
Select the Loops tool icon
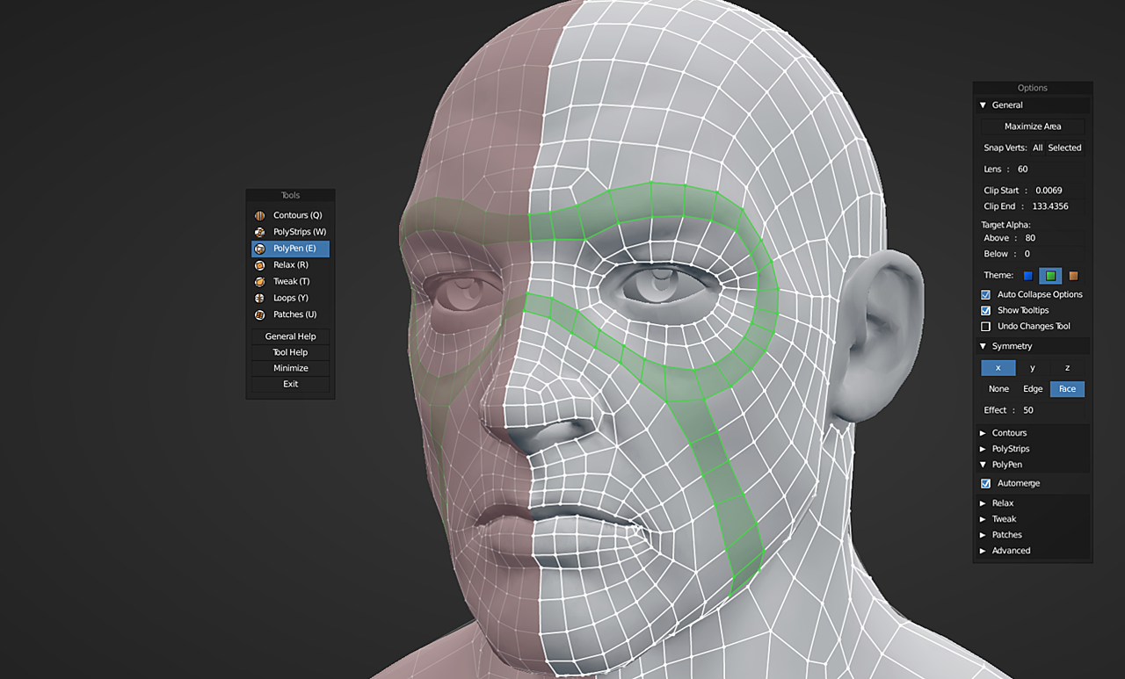pyautogui.click(x=260, y=299)
